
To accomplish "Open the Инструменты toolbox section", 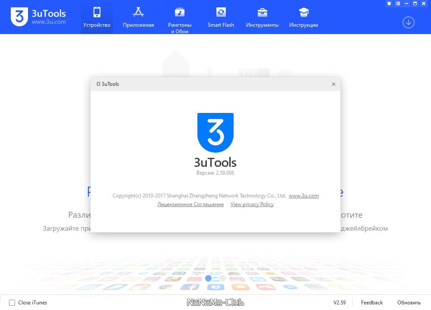I will coord(262,17).
